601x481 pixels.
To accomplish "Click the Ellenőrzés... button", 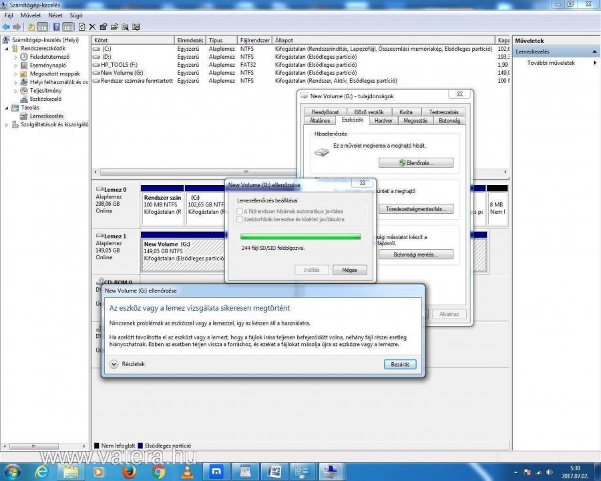I will pos(416,163).
